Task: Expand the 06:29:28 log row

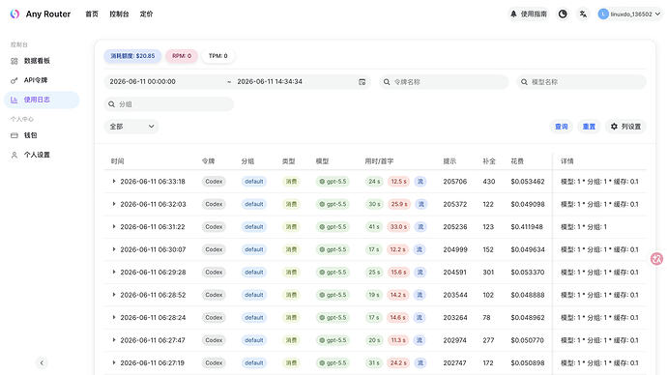Action: coord(114,273)
